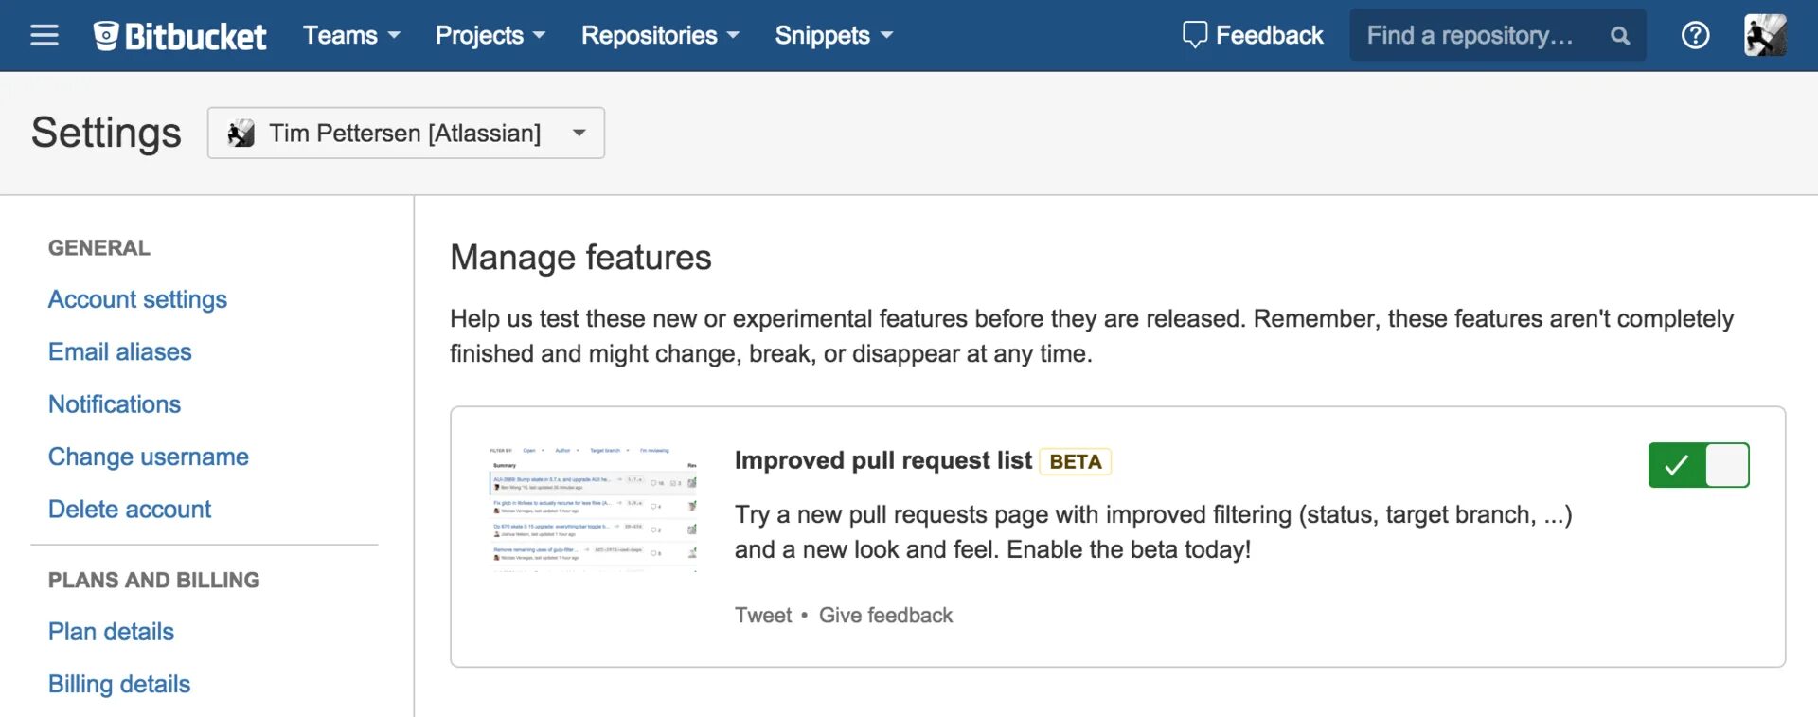This screenshot has height=717, width=1818.
Task: Click the Find a repository search field
Action: [1470, 36]
